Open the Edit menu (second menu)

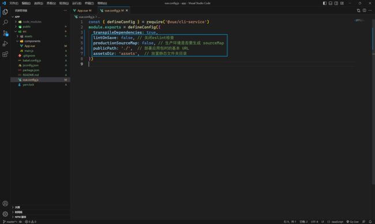(x=26, y=3)
